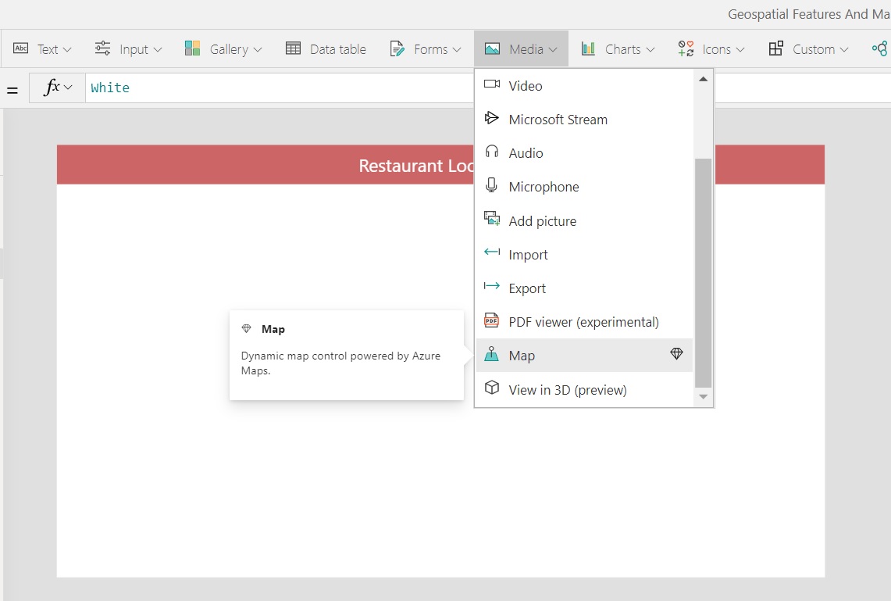Choose the Microsoft Stream control
The height and width of the screenshot is (601, 891).
pyautogui.click(x=557, y=120)
